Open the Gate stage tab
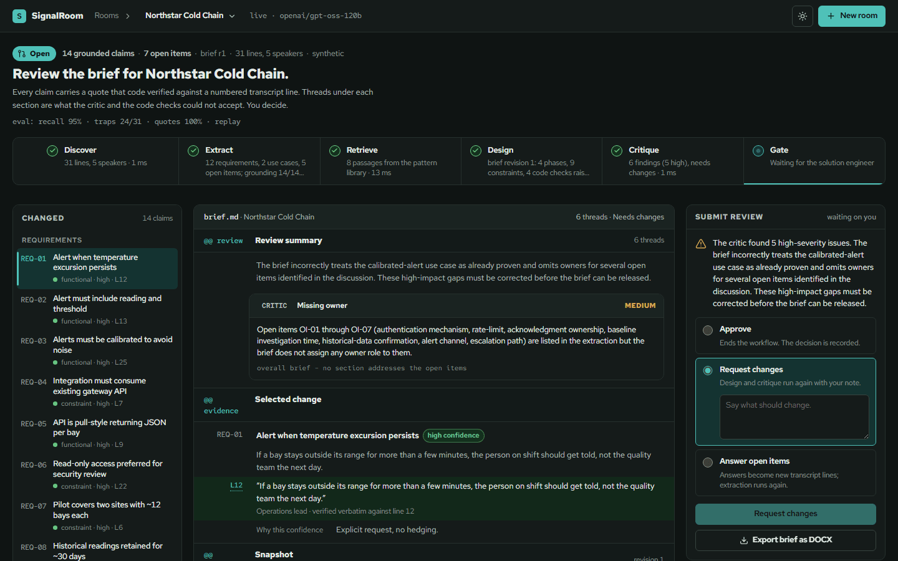The width and height of the screenshot is (898, 561). coord(814,161)
